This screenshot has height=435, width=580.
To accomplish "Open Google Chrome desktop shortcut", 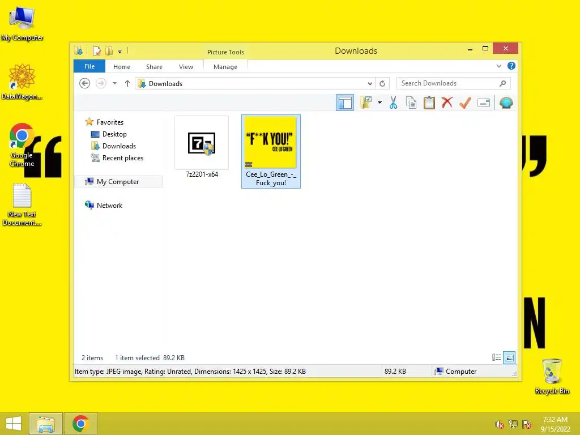I will (22, 145).
